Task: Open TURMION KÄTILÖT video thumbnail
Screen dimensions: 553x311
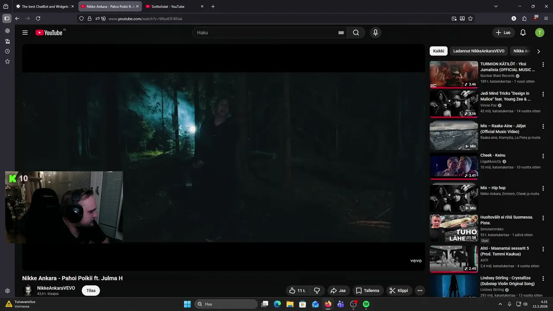Action: tap(454, 74)
